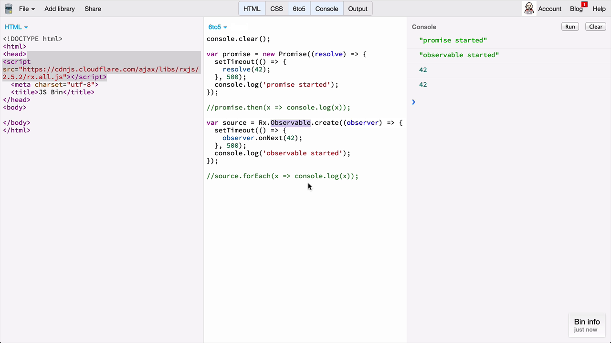Click the observer.onNext(42); line
Image resolution: width=611 pixels, height=343 pixels.
point(262,138)
